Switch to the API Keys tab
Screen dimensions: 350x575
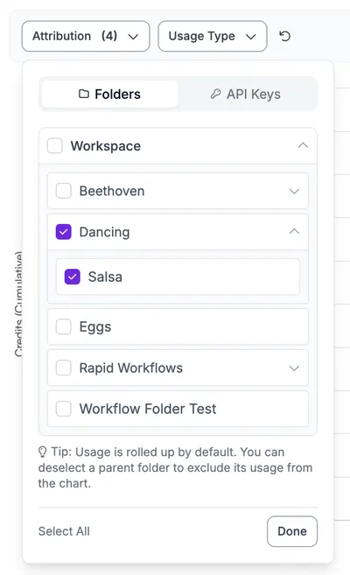pyautogui.click(x=246, y=94)
